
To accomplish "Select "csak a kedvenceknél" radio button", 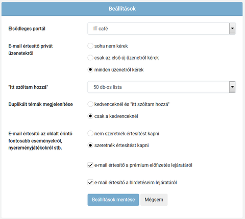I will point(90,116).
